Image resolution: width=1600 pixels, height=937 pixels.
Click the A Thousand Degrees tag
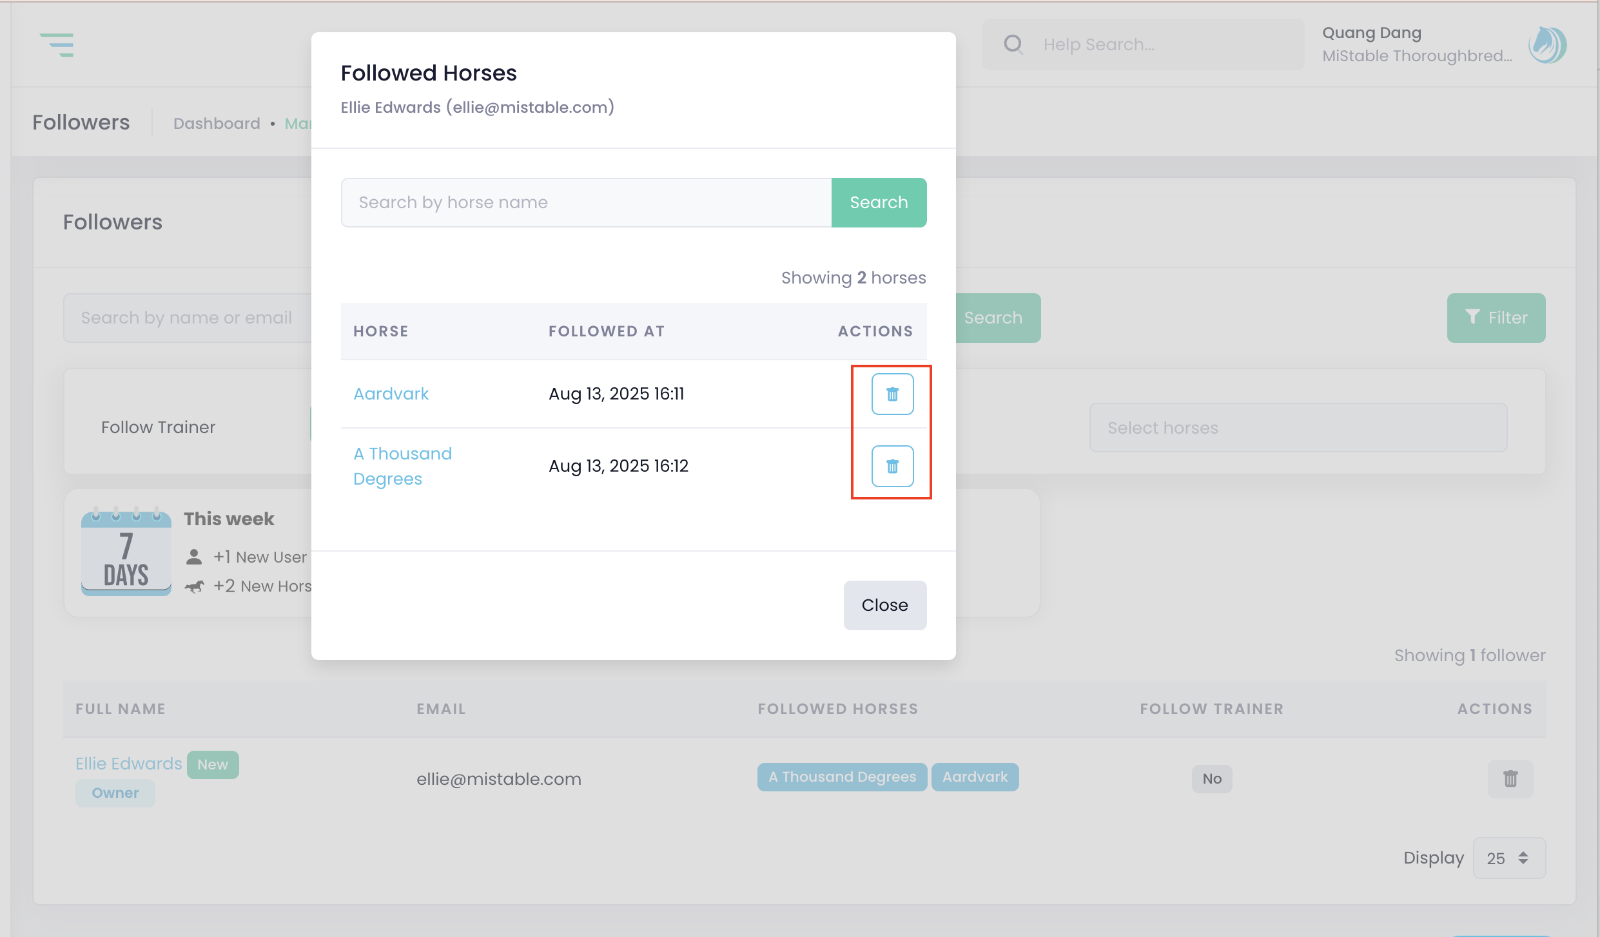coord(842,777)
